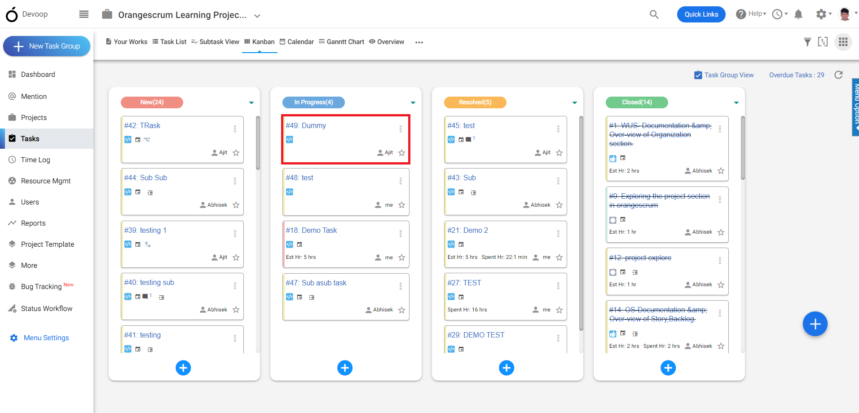Open options menu for task #45 test
Viewport: 859px width, 413px height.
click(558, 129)
